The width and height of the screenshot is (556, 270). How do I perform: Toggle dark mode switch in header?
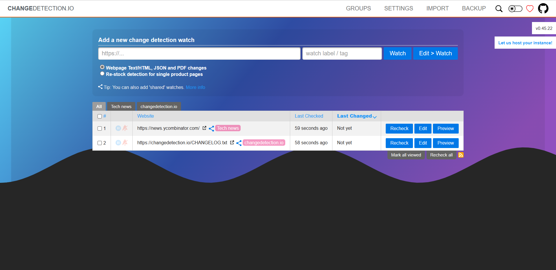(x=515, y=9)
